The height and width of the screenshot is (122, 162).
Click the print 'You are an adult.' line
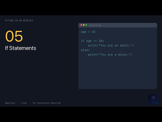pyautogui.click(x=111, y=45)
